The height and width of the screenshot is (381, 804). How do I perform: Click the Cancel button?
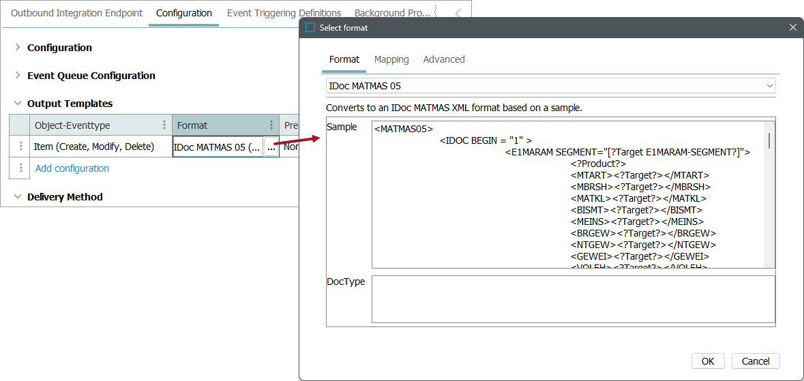click(x=755, y=361)
